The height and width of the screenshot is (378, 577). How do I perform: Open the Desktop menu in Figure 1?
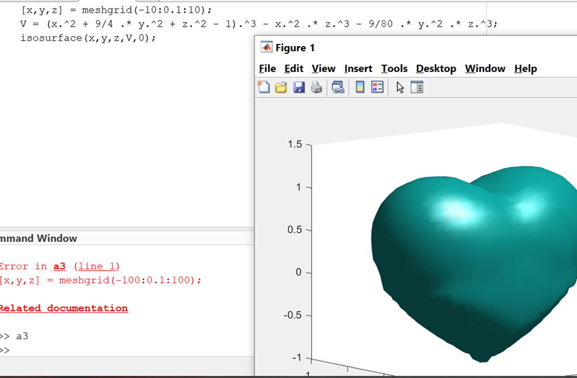tap(436, 69)
